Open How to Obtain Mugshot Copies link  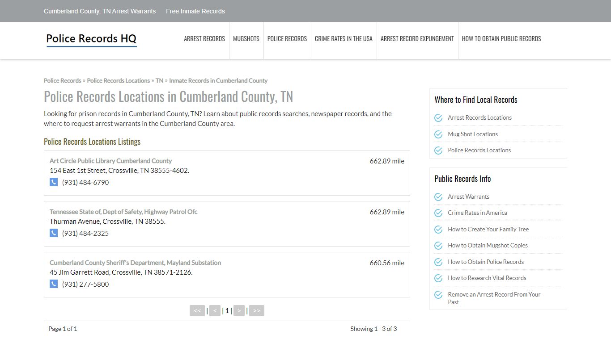click(488, 246)
